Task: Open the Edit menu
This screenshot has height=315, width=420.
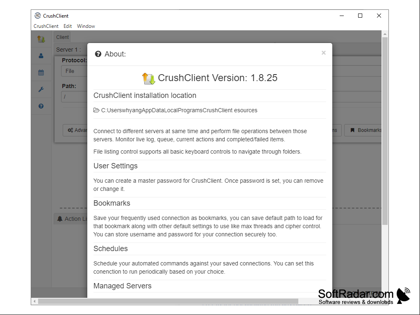Action: click(68, 26)
